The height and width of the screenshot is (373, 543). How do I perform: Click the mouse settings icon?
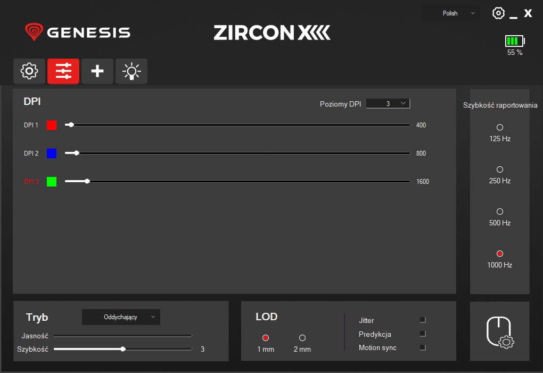point(499,332)
